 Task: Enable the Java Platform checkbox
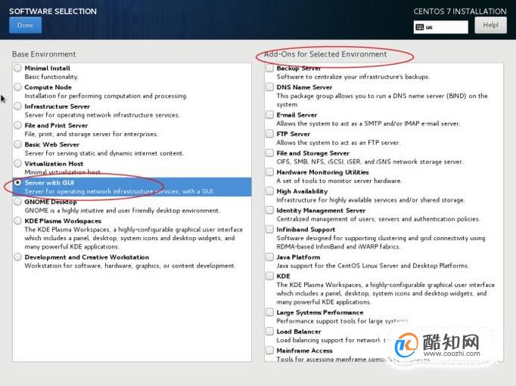click(x=269, y=257)
